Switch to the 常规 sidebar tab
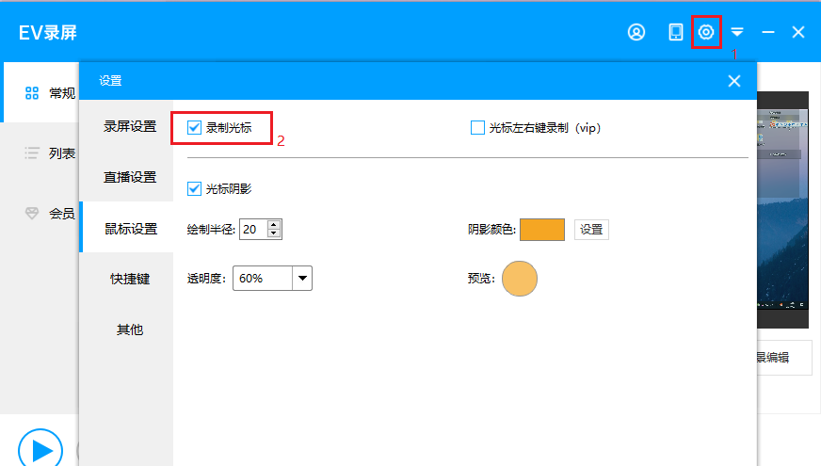Image resolution: width=821 pixels, height=466 pixels. click(40, 93)
